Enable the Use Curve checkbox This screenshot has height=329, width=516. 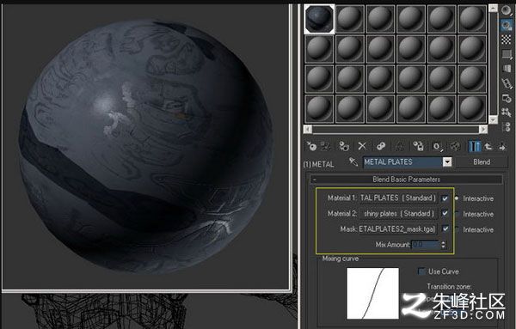421,271
